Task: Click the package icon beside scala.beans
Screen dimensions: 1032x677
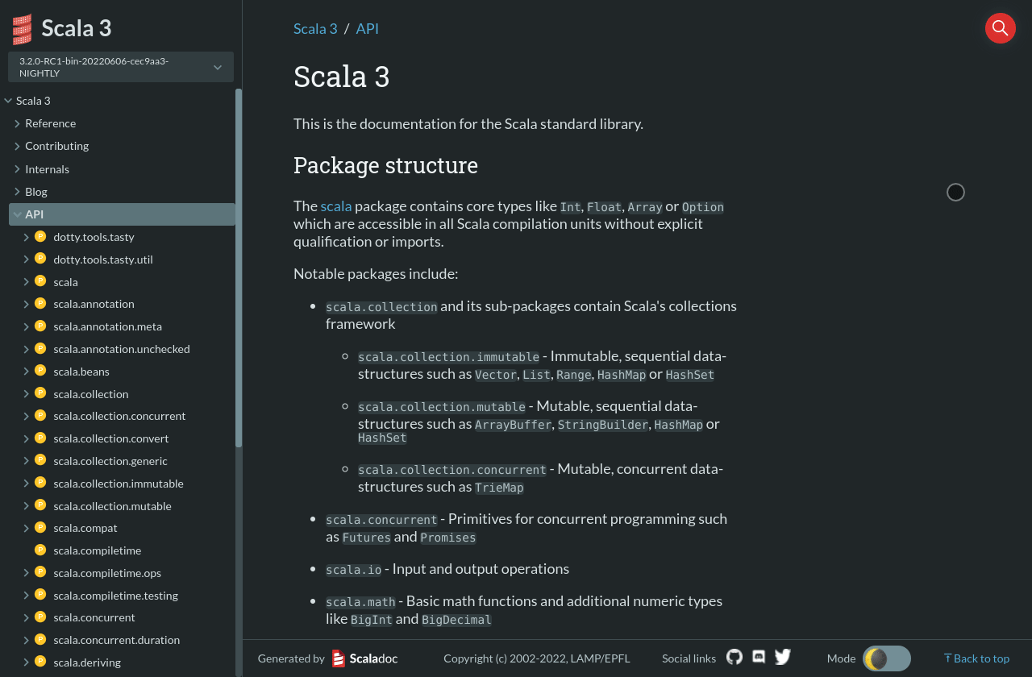Action: click(40, 371)
